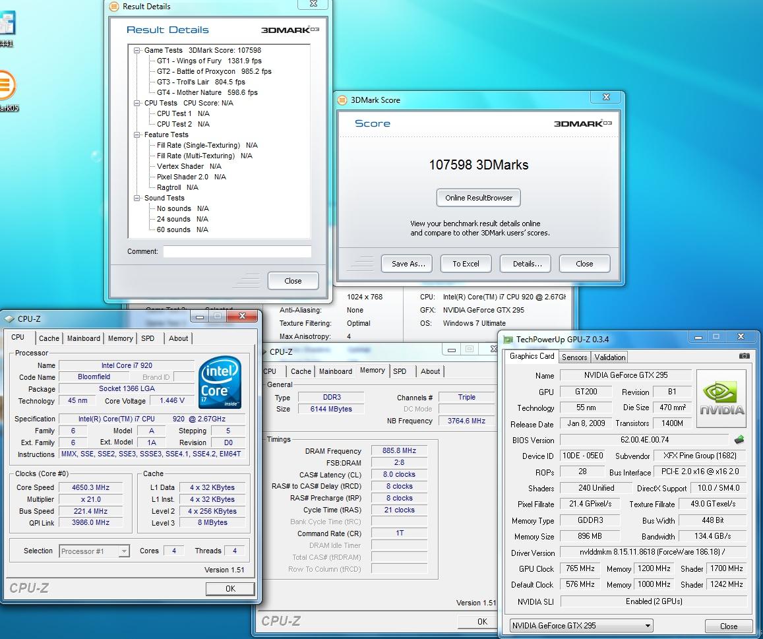Select the Pixel Shader 2.0 tree row
Screen dimensions: 763x639
point(191,177)
